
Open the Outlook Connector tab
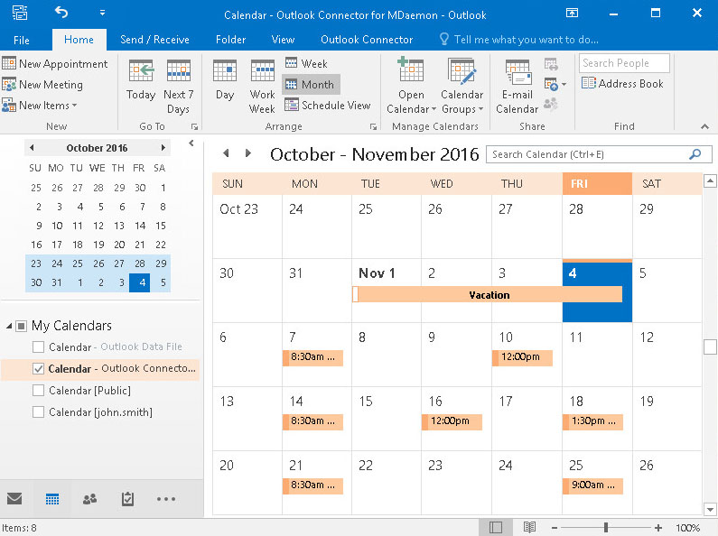coord(367,40)
